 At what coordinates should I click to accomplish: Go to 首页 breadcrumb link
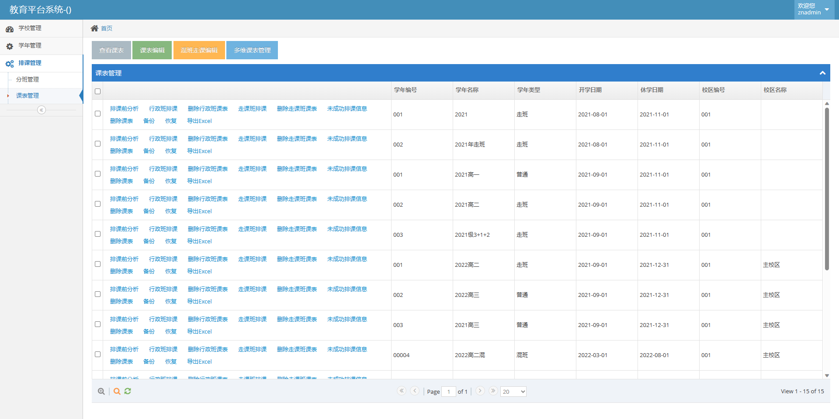pyautogui.click(x=107, y=28)
